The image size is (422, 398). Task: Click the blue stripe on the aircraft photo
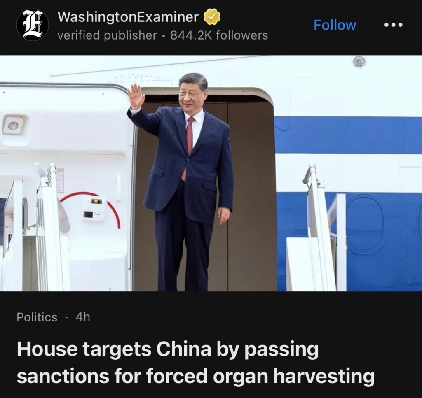point(348,135)
